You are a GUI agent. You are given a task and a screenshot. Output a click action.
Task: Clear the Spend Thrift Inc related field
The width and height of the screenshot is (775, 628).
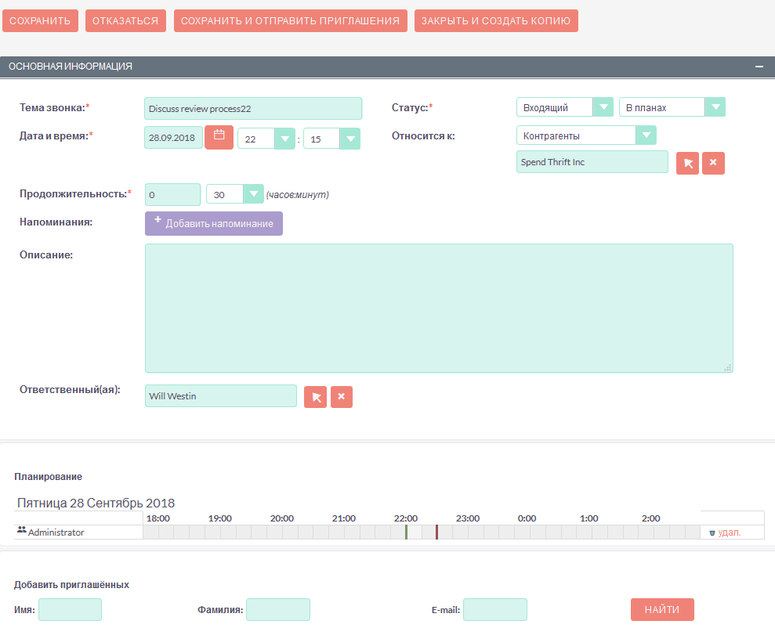tap(713, 163)
